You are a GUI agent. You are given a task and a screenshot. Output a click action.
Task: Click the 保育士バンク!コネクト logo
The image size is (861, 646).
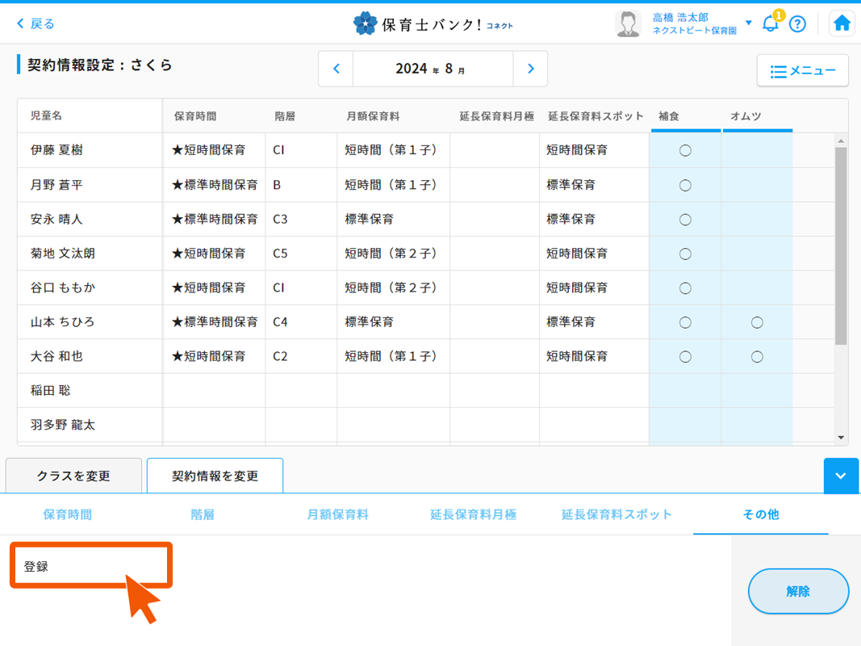pos(430,23)
